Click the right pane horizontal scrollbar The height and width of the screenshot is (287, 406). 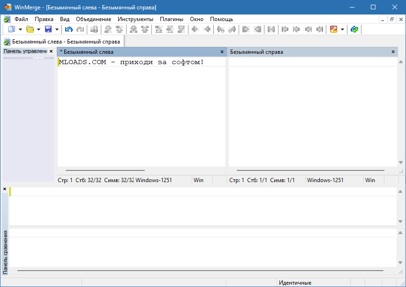click(310, 170)
